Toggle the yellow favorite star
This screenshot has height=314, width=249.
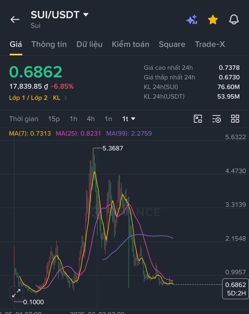pyautogui.click(x=213, y=19)
